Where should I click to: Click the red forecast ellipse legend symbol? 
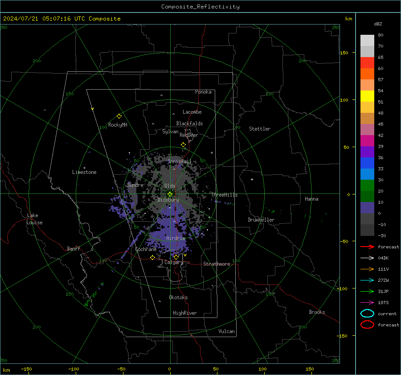367,325
